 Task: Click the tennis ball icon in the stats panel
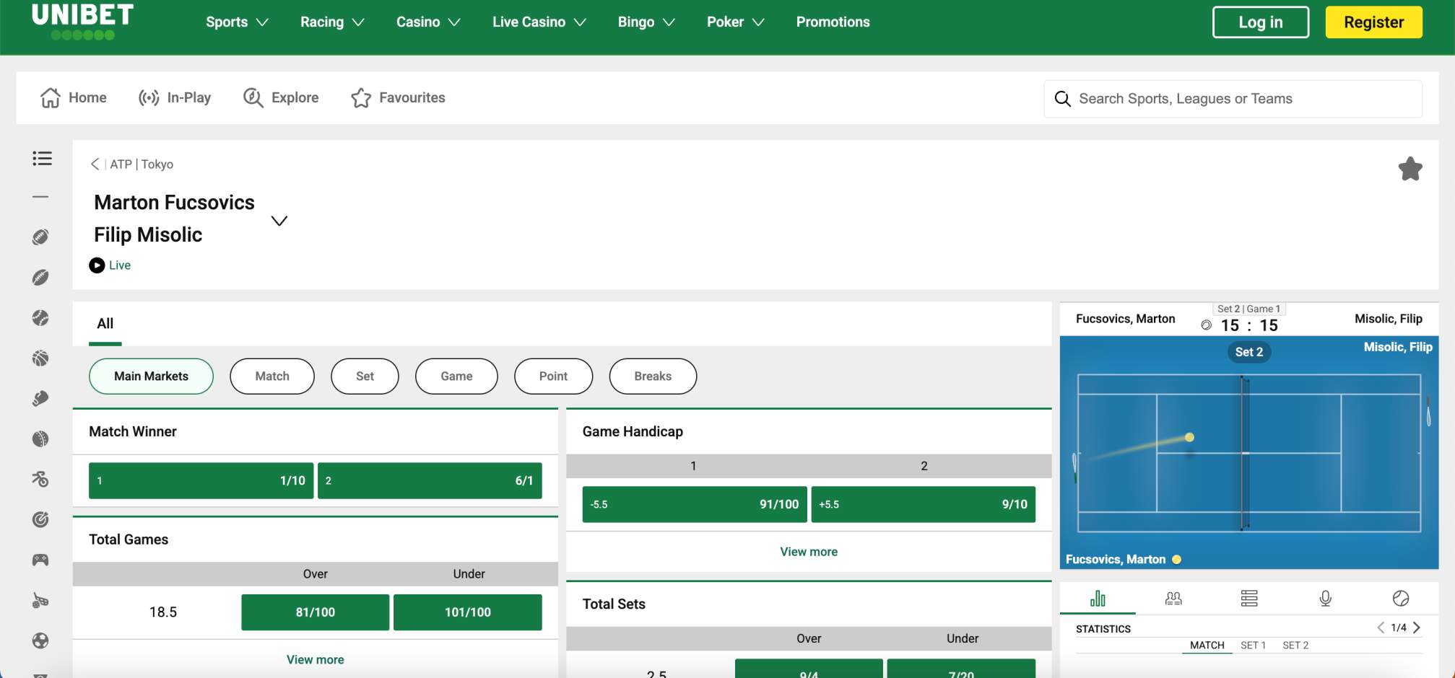1399,599
